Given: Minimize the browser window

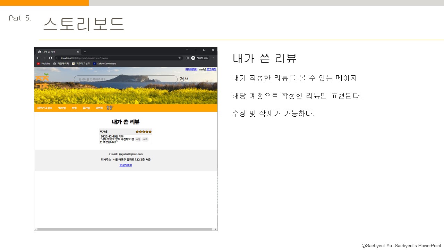Looking at the screenshot, I should [x=196, y=50].
